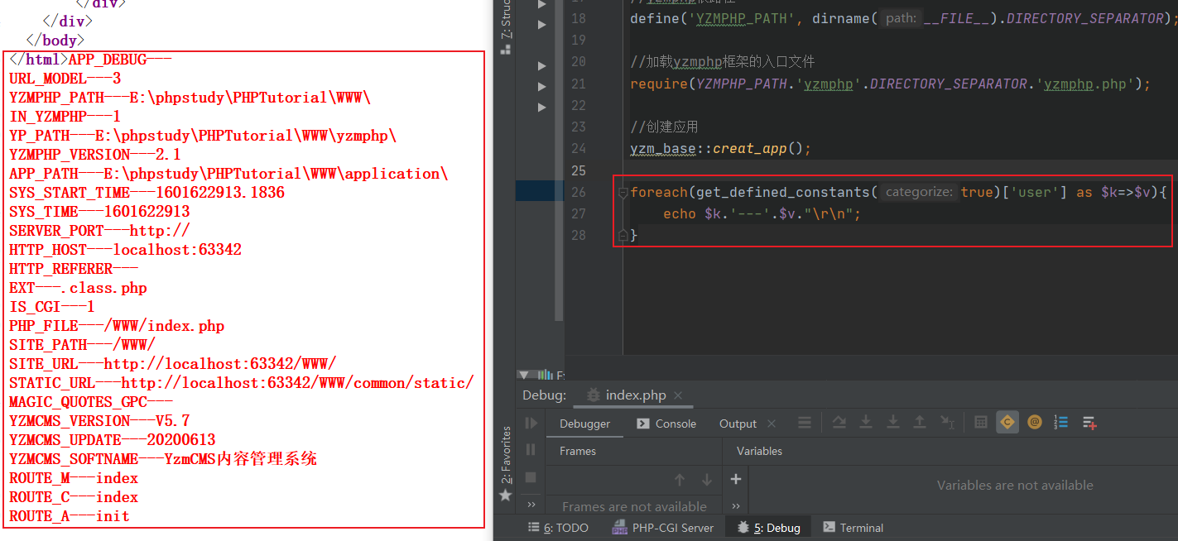Step Over in debugger toolbar
Image resolution: width=1178 pixels, height=541 pixels.
tap(839, 423)
